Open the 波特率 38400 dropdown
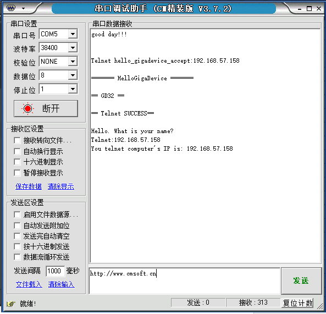Image resolution: width=326 pixels, height=314 pixels. coord(73,48)
